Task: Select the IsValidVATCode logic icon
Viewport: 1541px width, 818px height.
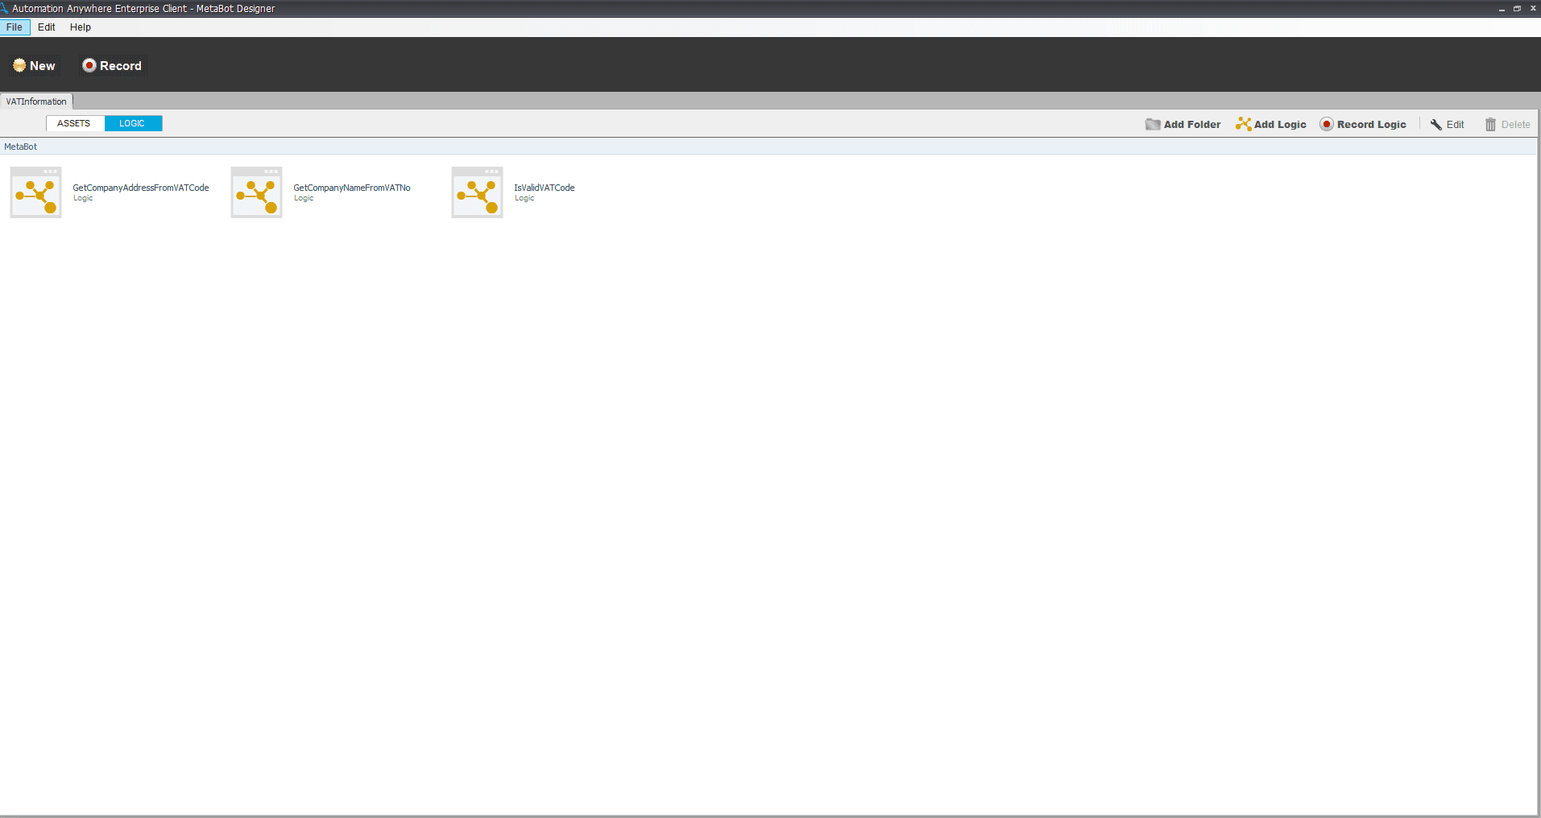Action: pos(477,192)
